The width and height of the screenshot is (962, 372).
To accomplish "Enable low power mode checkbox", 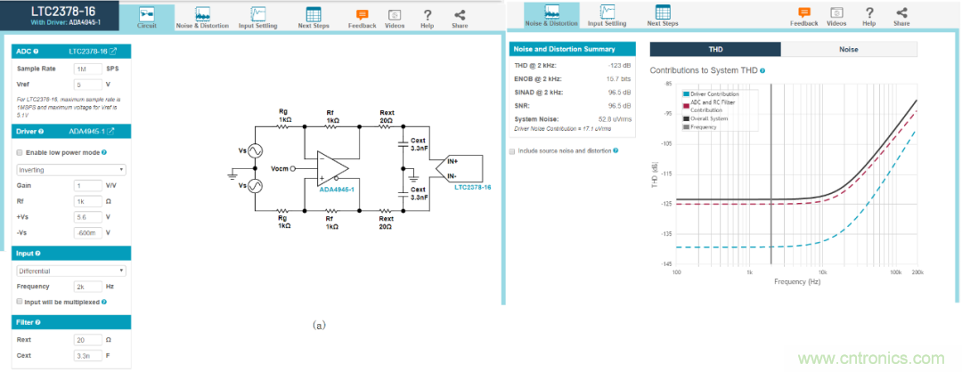I will coord(20,152).
